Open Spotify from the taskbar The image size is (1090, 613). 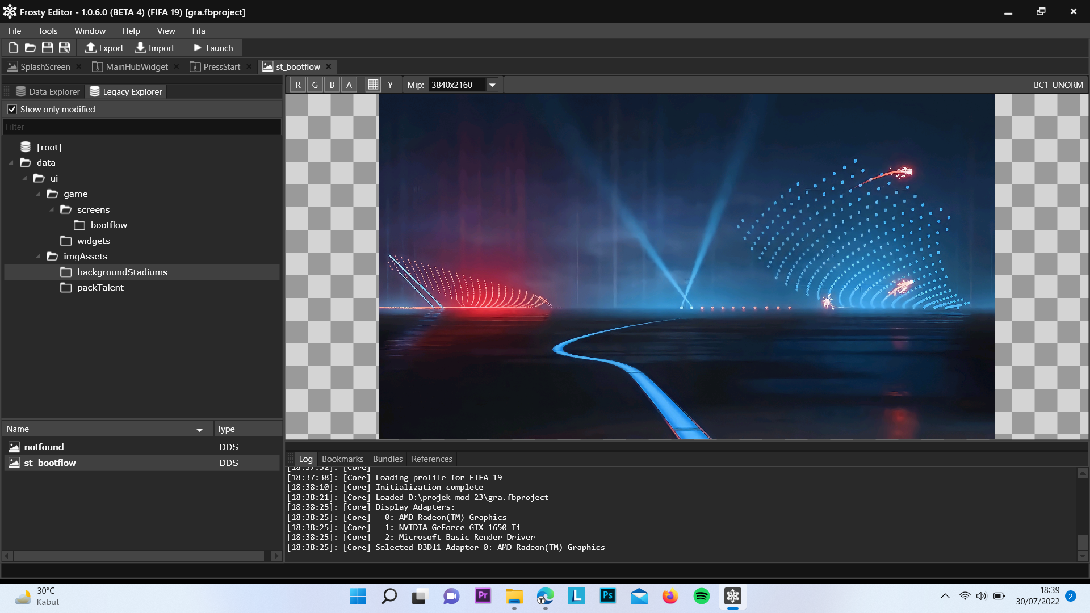(702, 597)
